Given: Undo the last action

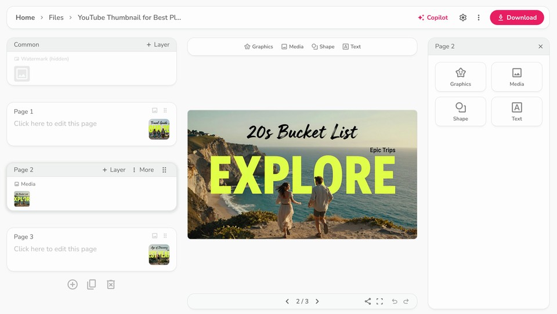Looking at the screenshot, I should (395, 301).
